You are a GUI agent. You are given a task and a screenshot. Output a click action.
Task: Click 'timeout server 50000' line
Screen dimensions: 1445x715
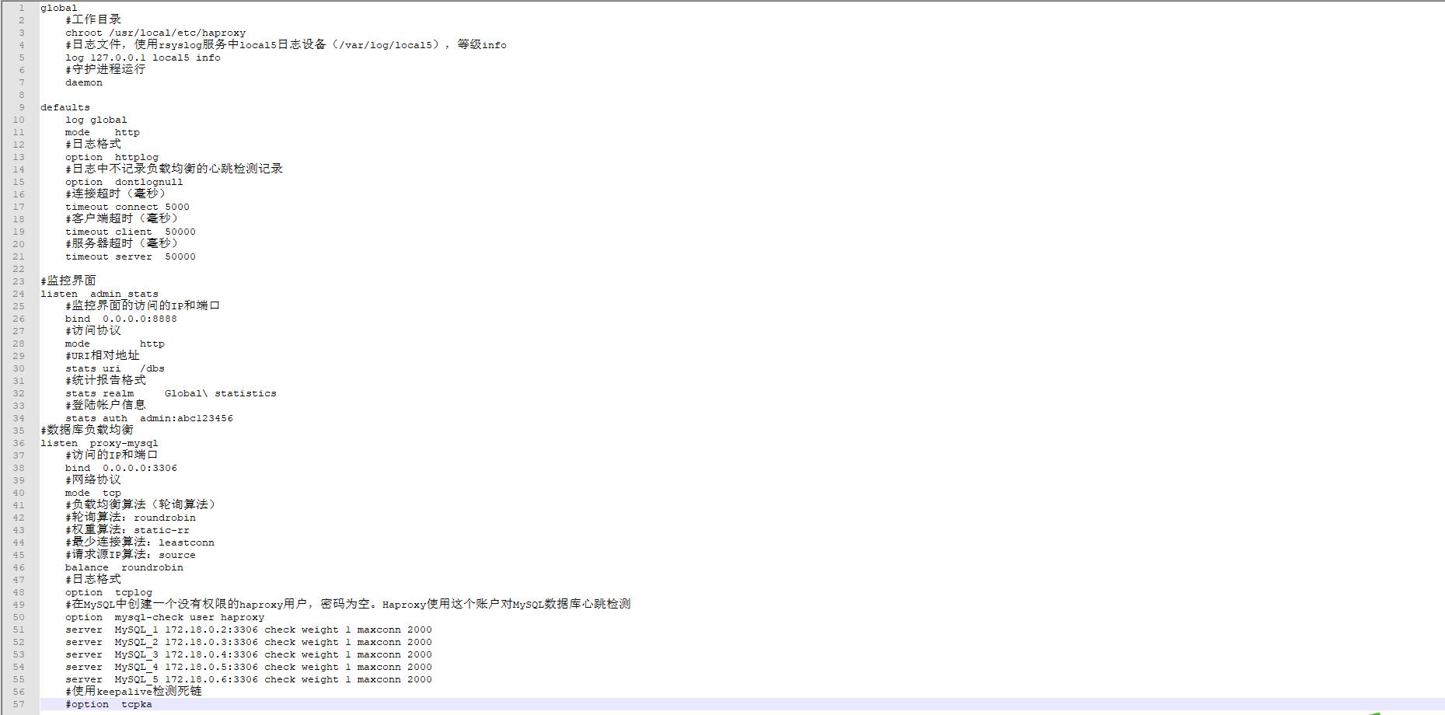pos(131,256)
